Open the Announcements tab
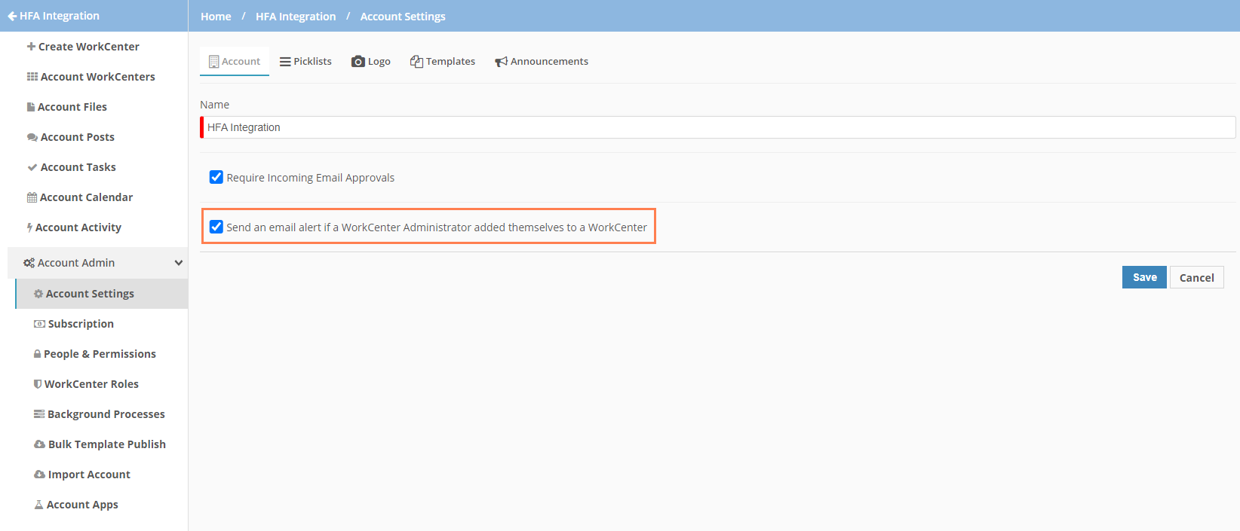 [542, 62]
